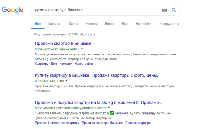The height and width of the screenshot is (129, 213).
Task: Click snippet text starting 19409 объявлений
Action: pyautogui.click(x=103, y=116)
